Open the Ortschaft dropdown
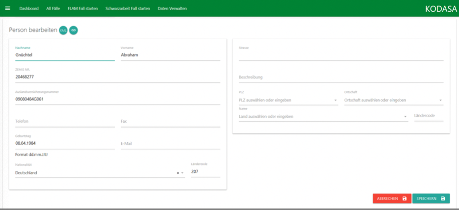Screen dimensions: 459x210 (441, 101)
